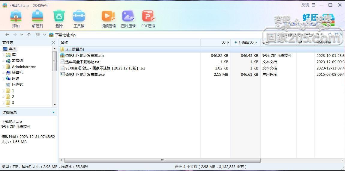Image resolution: width=345 pixels, height=171 pixels.
Task: Click the 计算机 computer icon
Action: click(8, 73)
